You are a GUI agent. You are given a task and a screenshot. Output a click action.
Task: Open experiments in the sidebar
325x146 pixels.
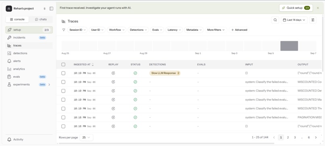[29, 85]
